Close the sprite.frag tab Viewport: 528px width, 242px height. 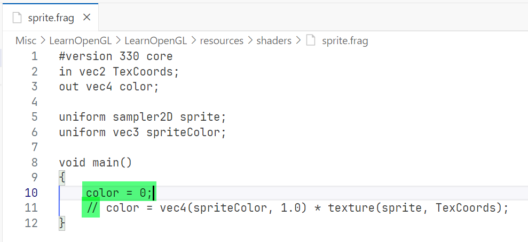point(87,18)
